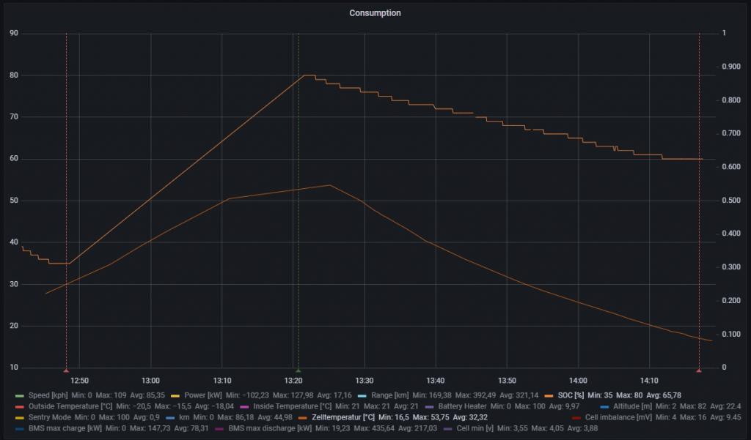Click the 13:30 time axis label
Viewport: 751px width, 440px height.
pyautogui.click(x=364, y=381)
